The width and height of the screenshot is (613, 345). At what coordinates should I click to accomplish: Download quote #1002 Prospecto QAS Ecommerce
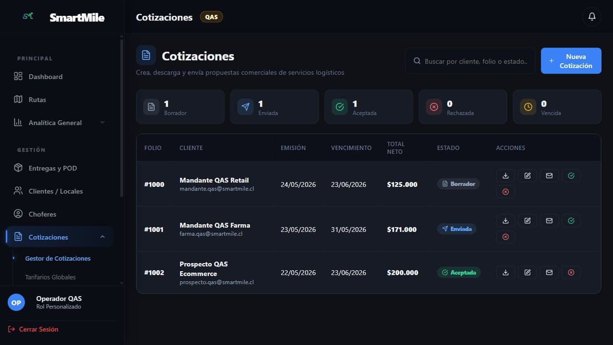(x=505, y=273)
